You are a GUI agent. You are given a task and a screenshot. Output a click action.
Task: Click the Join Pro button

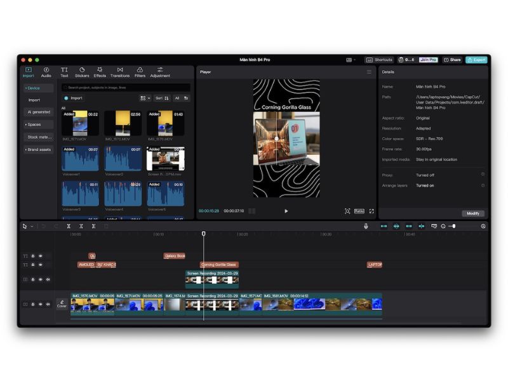tap(428, 60)
